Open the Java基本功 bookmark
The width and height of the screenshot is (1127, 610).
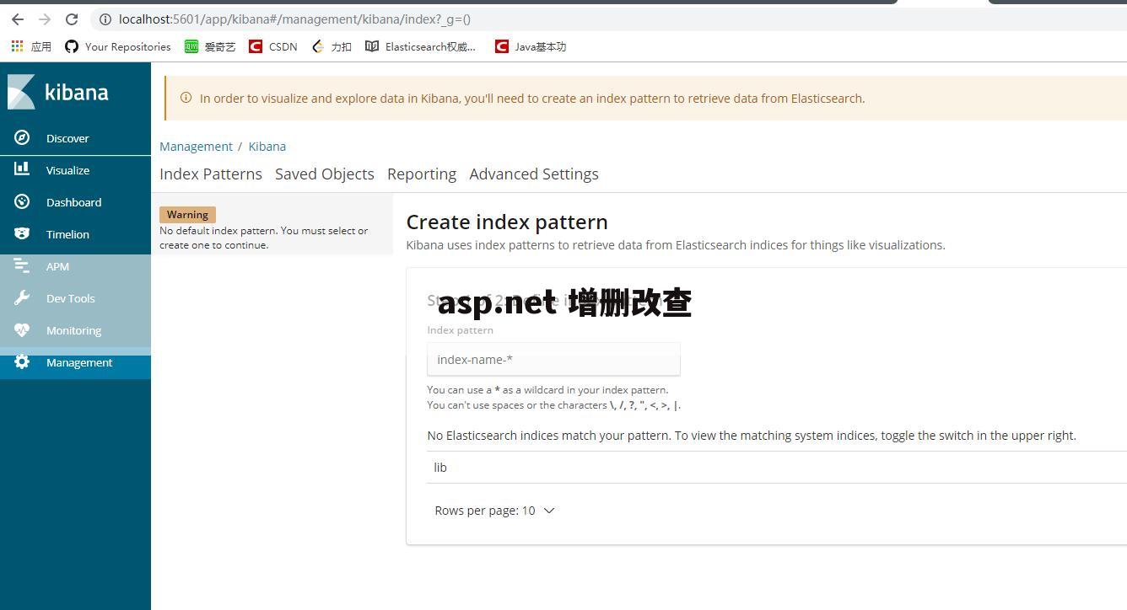tap(531, 46)
